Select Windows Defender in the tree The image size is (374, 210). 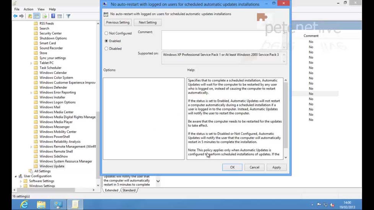click(x=53, y=87)
